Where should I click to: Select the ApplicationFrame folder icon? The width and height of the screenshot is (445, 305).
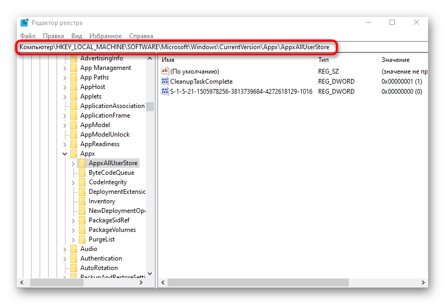(x=74, y=115)
